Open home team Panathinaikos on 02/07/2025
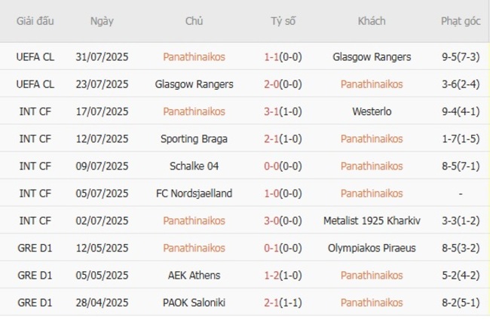 pos(194,221)
